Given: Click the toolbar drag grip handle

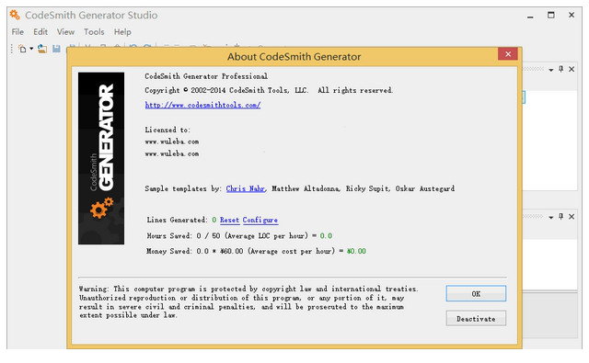Looking at the screenshot, I should point(12,49).
